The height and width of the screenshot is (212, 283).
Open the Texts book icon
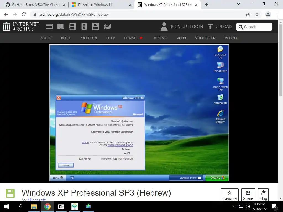click(61, 26)
